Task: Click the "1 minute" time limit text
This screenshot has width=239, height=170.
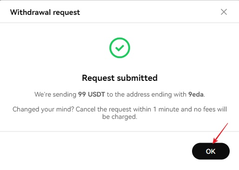Action: click(166, 110)
